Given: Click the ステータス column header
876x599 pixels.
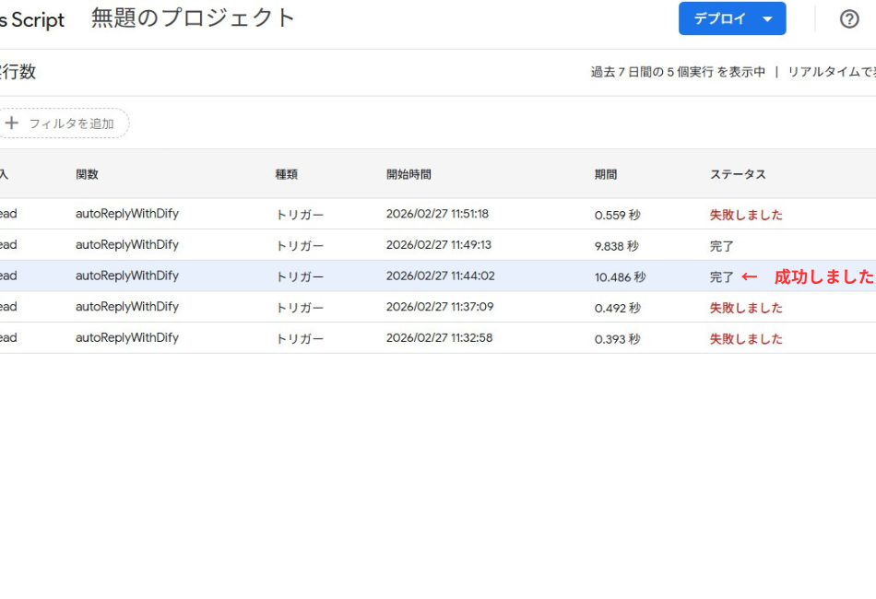Looking at the screenshot, I should click(x=738, y=174).
